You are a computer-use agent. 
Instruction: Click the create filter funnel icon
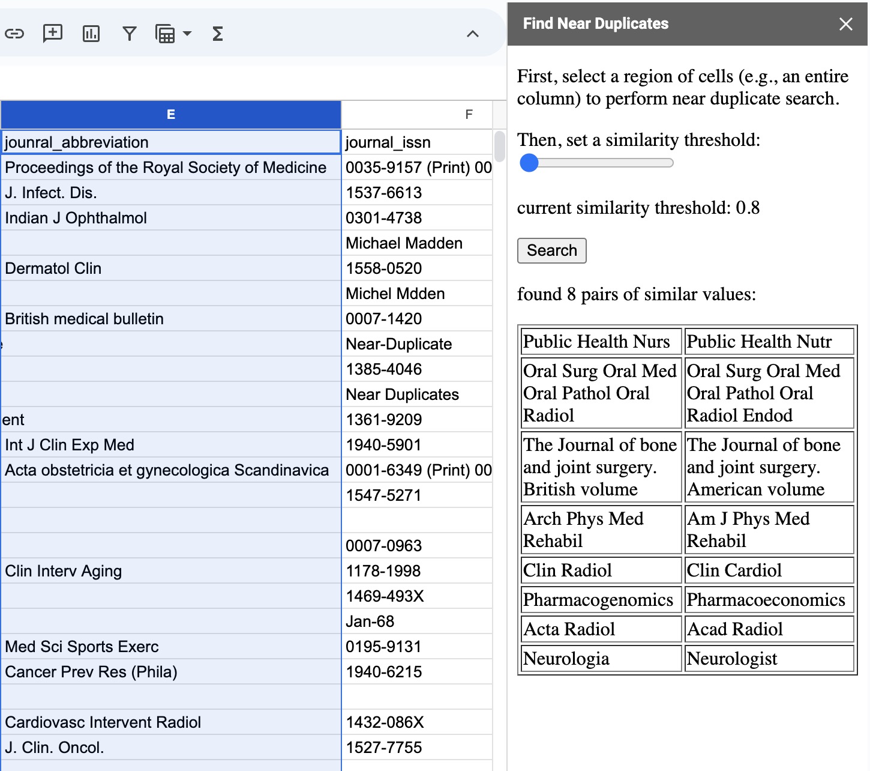[130, 34]
